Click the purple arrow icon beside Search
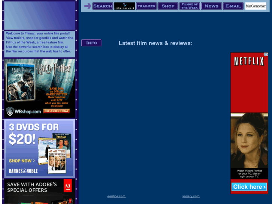Screen dimensions: 272x204 click(88, 6)
